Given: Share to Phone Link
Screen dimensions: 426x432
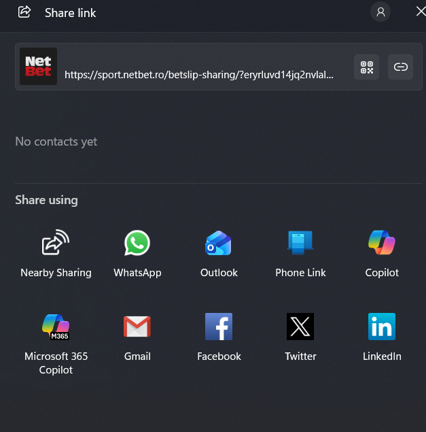Looking at the screenshot, I should point(300,254).
